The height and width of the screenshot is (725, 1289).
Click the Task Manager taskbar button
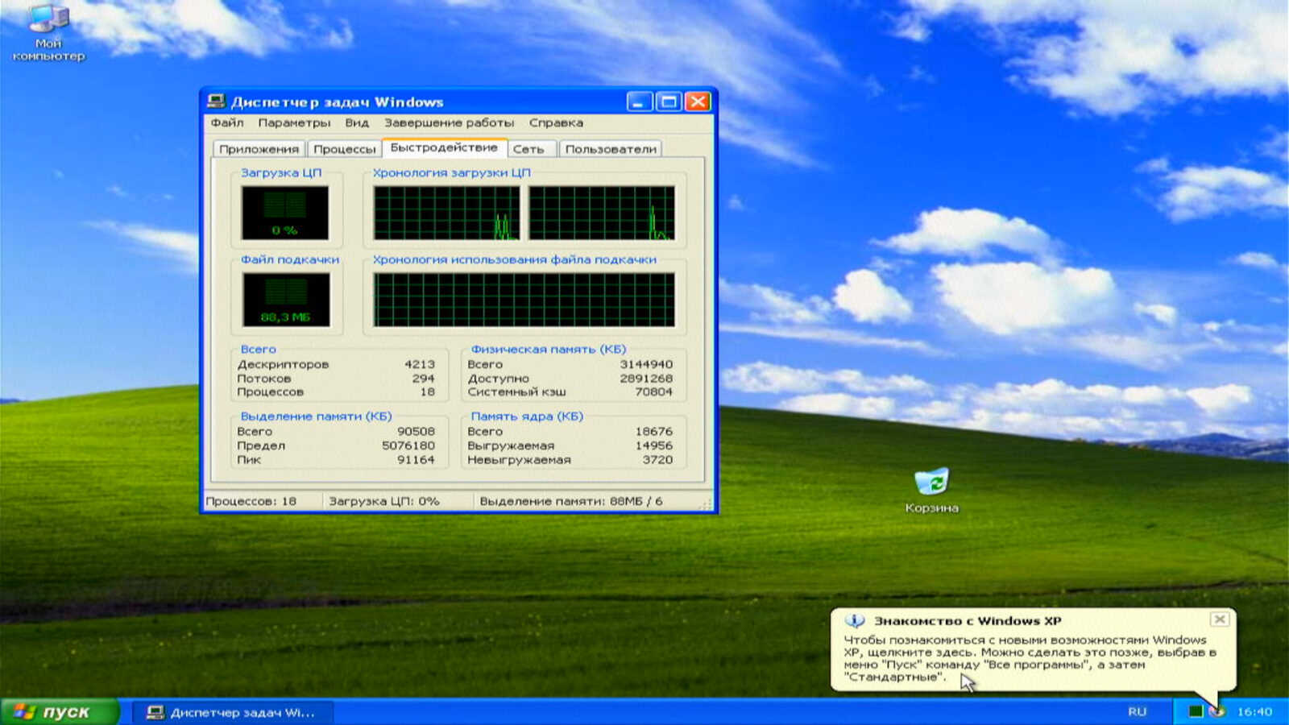coord(231,712)
